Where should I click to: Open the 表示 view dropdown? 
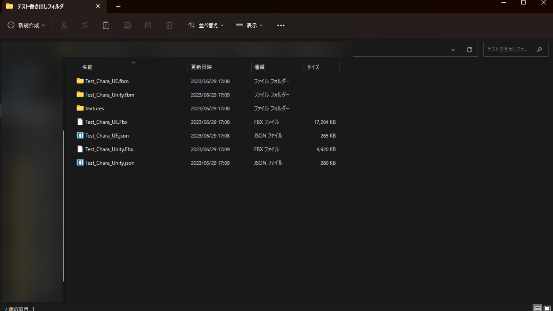click(x=249, y=25)
